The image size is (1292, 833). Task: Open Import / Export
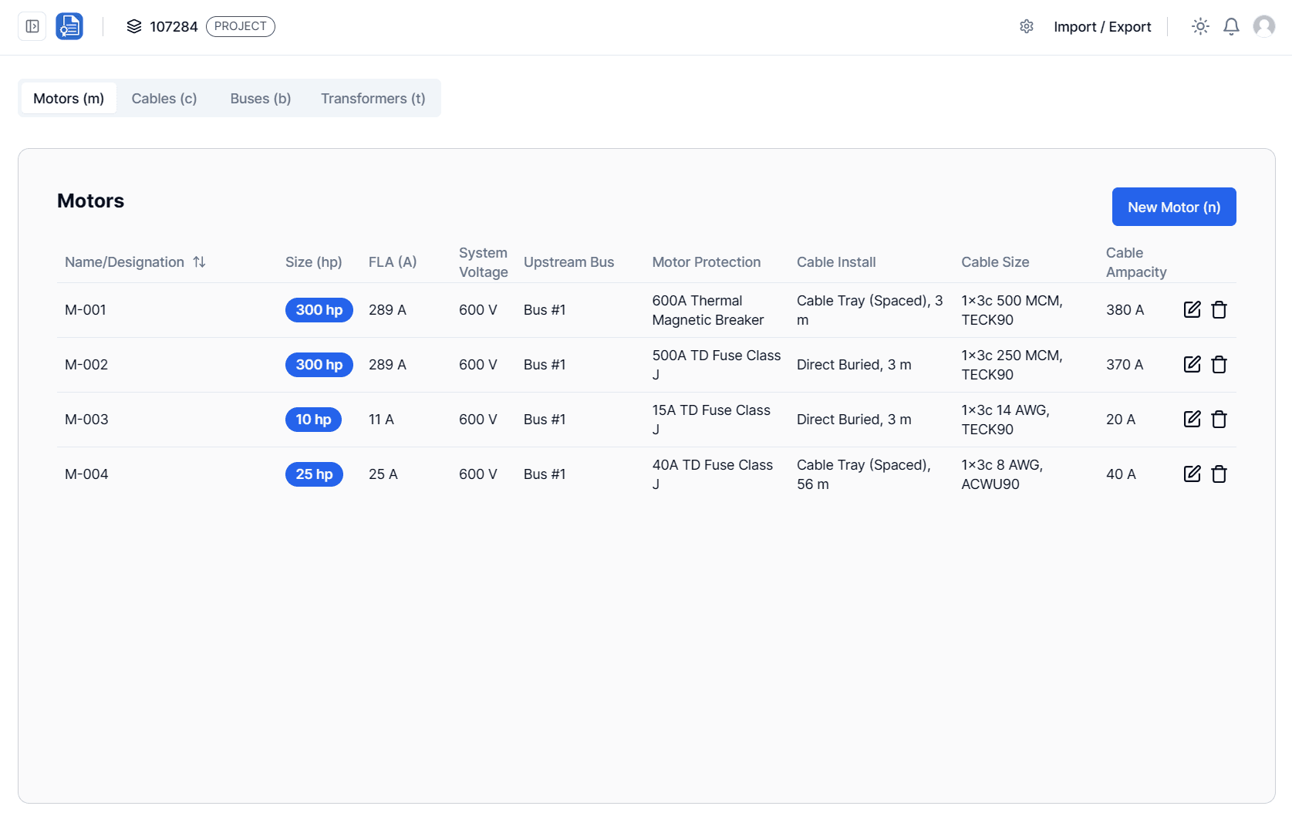(1102, 27)
